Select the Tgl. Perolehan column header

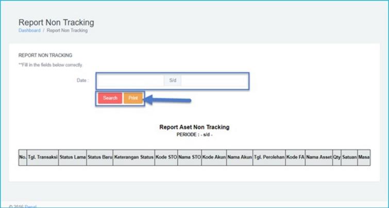269,156
